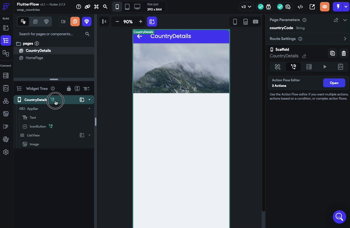Switch to the Templates tab icon
The width and height of the screenshot is (350, 228).
coord(35,22)
